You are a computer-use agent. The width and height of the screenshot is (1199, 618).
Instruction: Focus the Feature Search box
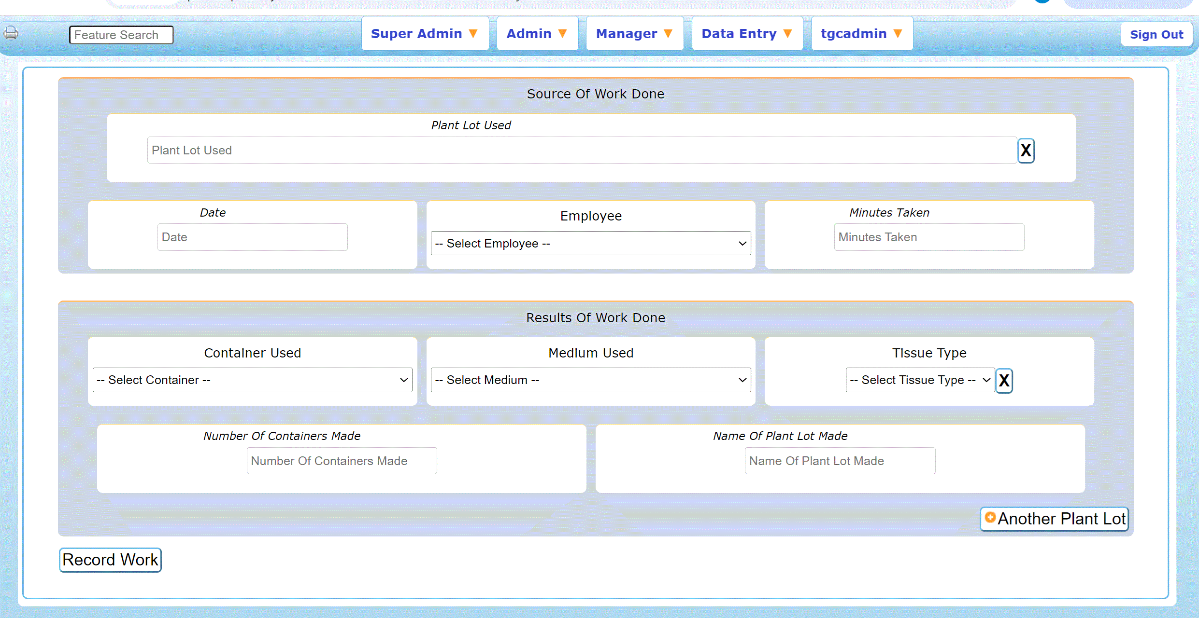click(121, 35)
